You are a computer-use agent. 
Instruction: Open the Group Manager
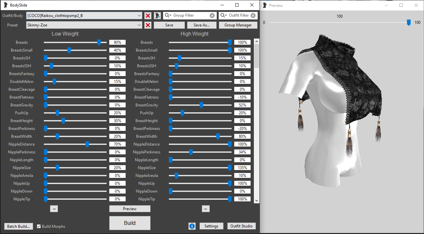pyautogui.click(x=238, y=25)
